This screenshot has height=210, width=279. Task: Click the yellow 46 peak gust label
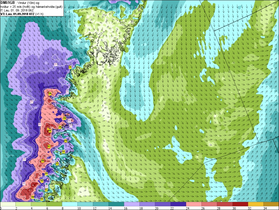pyautogui.click(x=50, y=131)
